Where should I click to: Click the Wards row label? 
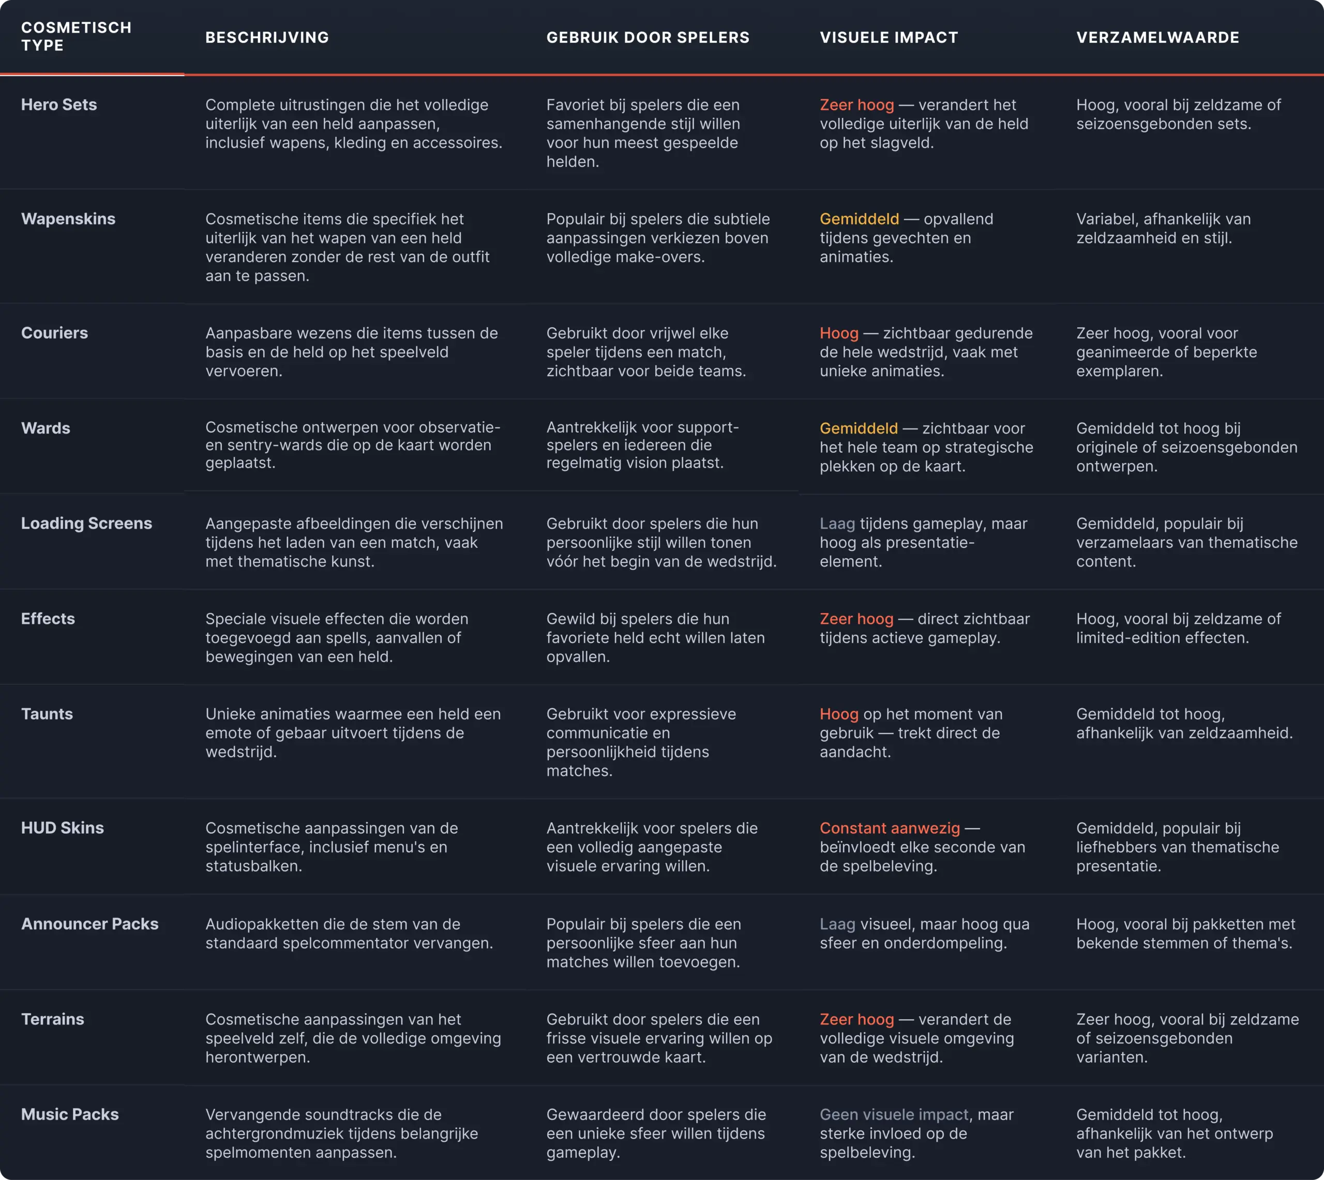(46, 428)
